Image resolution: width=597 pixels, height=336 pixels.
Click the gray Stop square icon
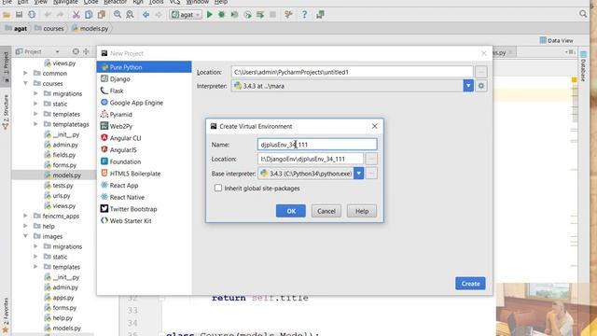point(272,15)
